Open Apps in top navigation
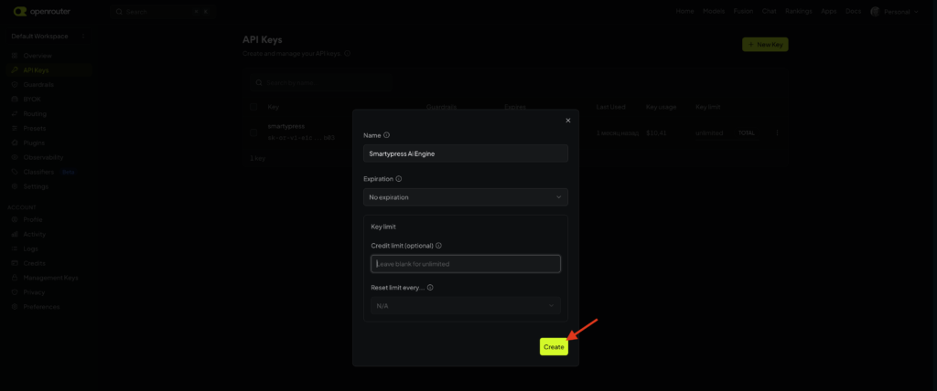Image resolution: width=937 pixels, height=391 pixels. pyautogui.click(x=829, y=11)
